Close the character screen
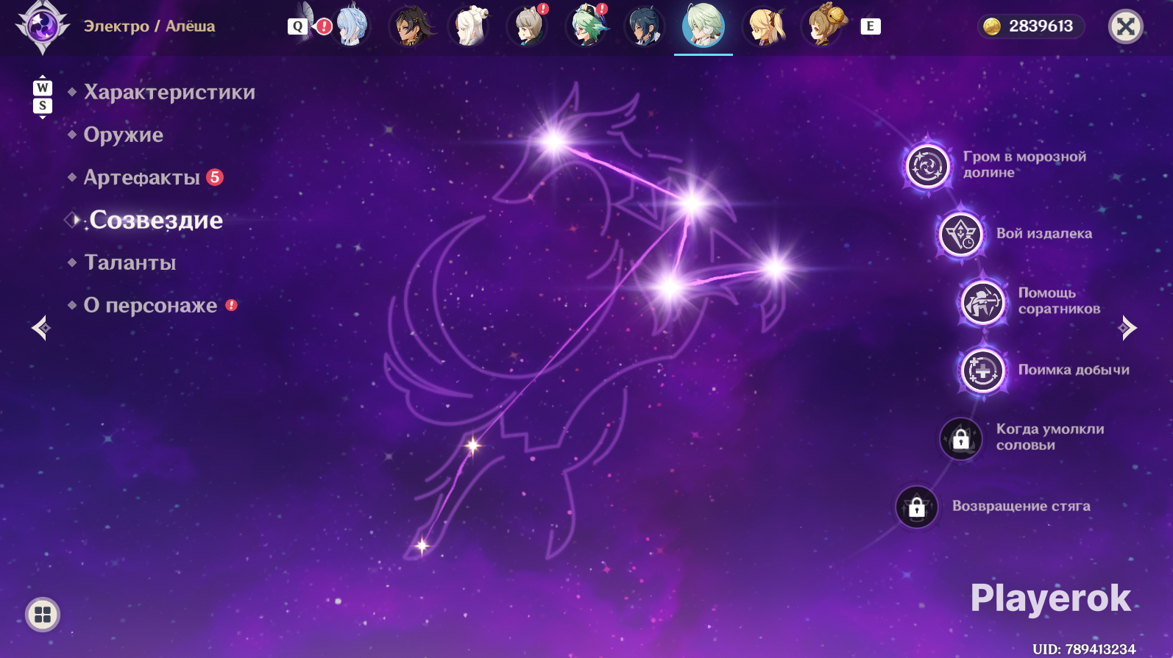 (1125, 26)
